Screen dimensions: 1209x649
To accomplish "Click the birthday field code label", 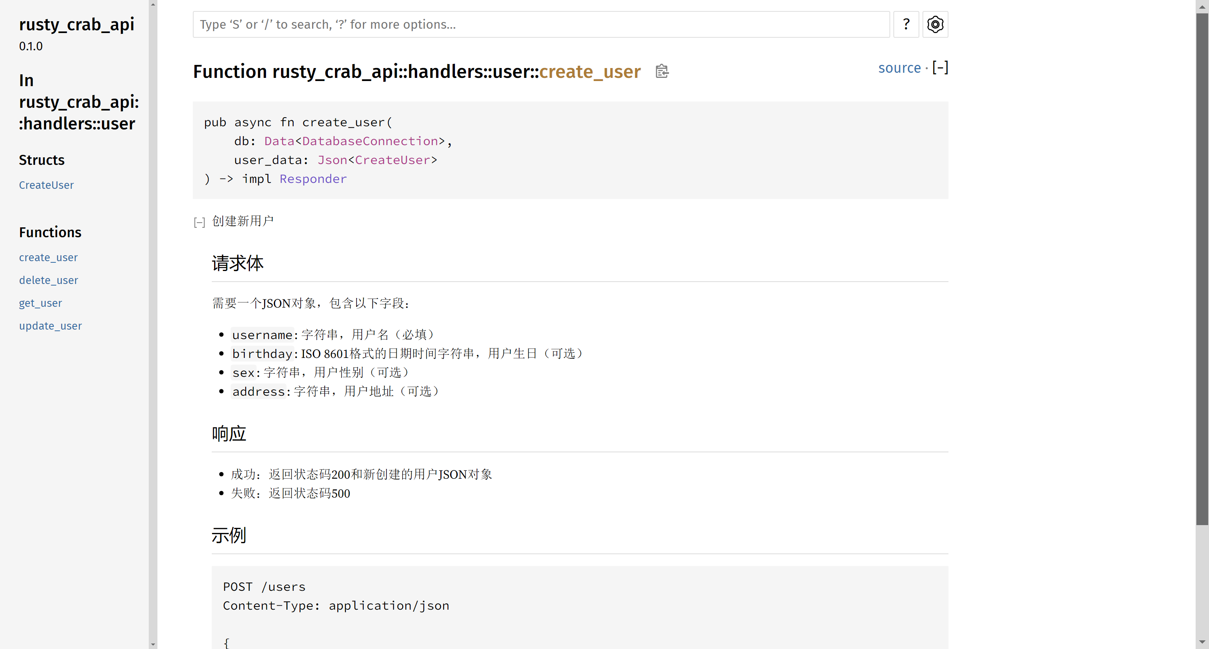I will 263,354.
